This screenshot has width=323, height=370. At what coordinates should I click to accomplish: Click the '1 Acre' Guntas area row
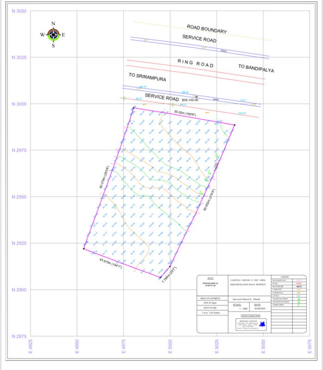click(211, 313)
